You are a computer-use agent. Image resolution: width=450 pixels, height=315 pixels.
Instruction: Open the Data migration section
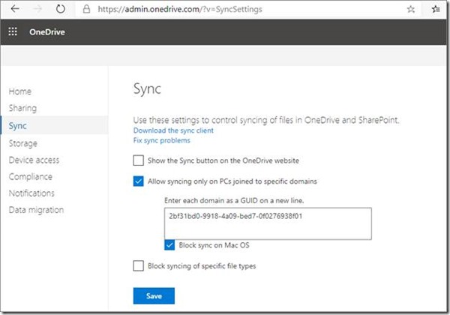36,210
